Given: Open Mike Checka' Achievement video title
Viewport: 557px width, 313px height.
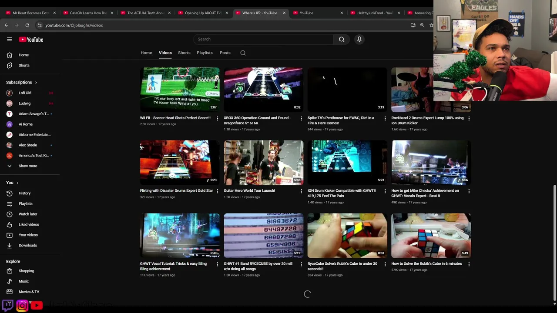Looking at the screenshot, I should pyautogui.click(x=425, y=193).
